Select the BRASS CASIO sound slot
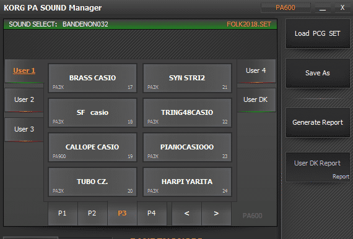The image size is (353, 239). pyautogui.click(x=92, y=78)
